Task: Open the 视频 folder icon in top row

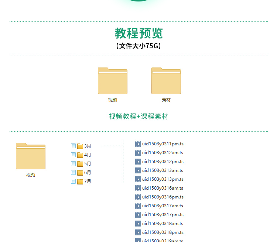Action: [113, 81]
